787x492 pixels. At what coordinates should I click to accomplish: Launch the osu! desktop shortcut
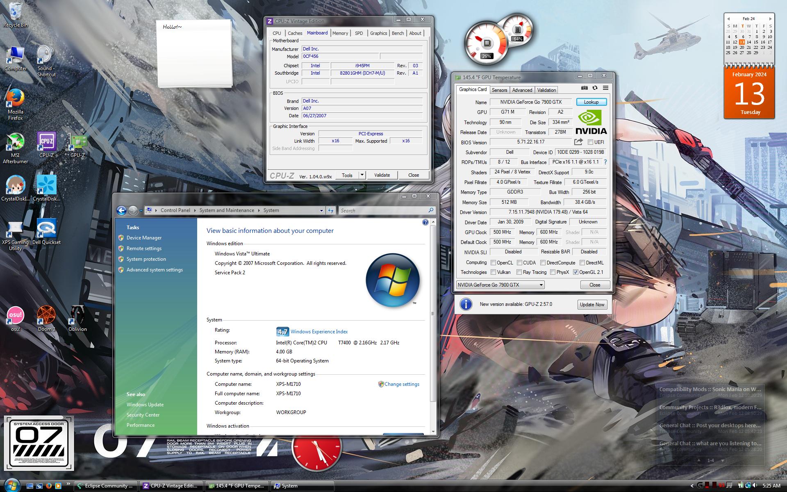(16, 315)
